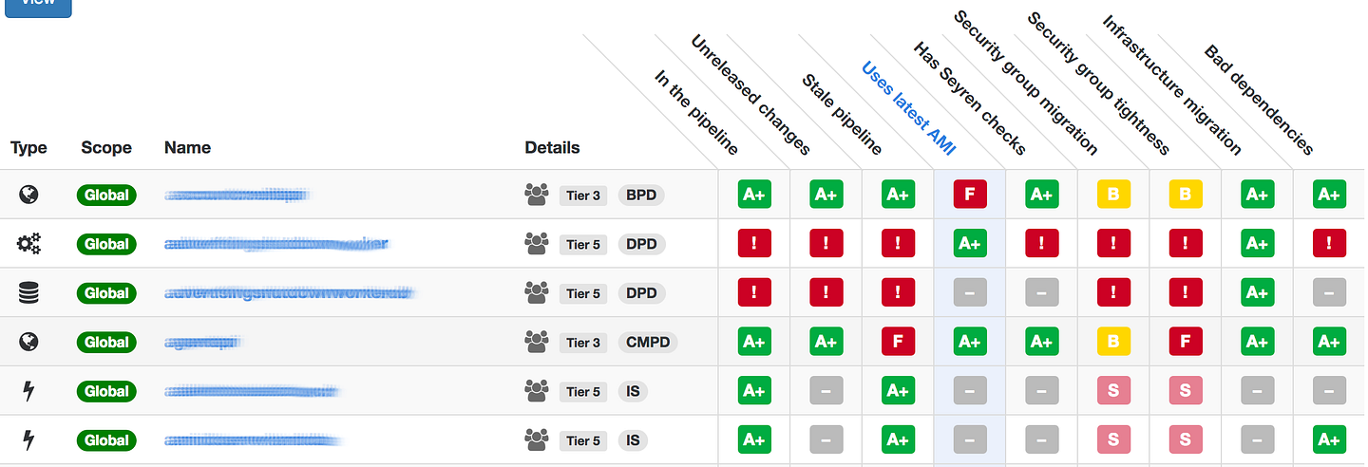Image resolution: width=1368 pixels, height=467 pixels.
Task: Click the lightning bolt icon in the last row
Action: point(29,440)
